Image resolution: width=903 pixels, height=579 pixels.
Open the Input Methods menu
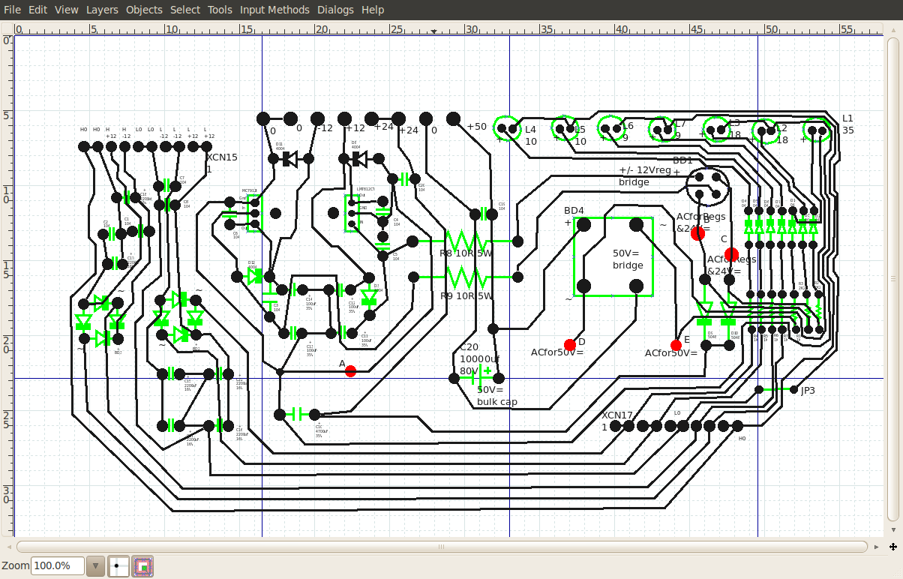[x=274, y=10]
